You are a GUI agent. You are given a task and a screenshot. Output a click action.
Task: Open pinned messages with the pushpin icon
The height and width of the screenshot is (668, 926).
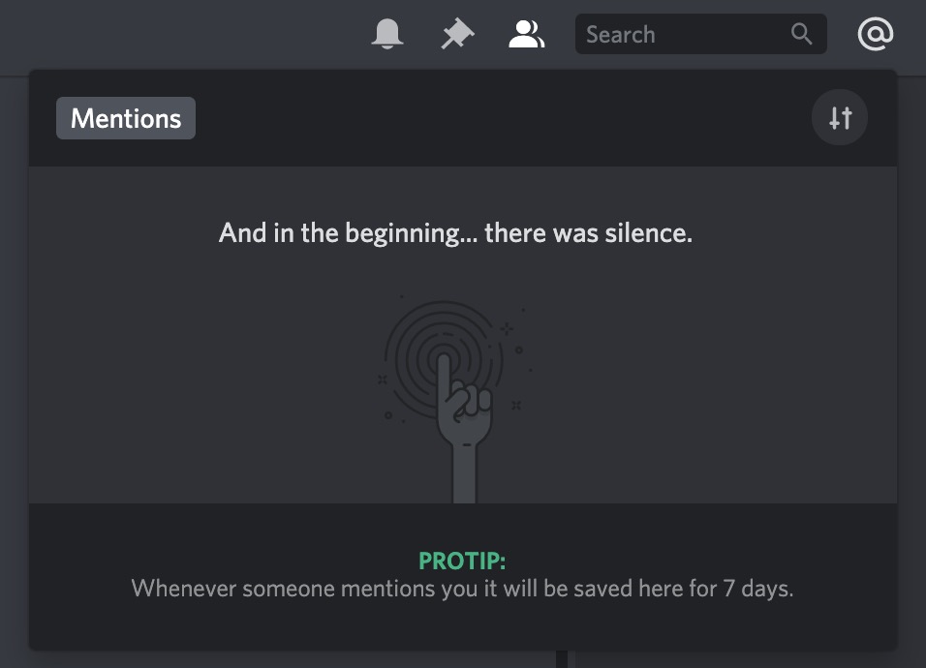[457, 35]
